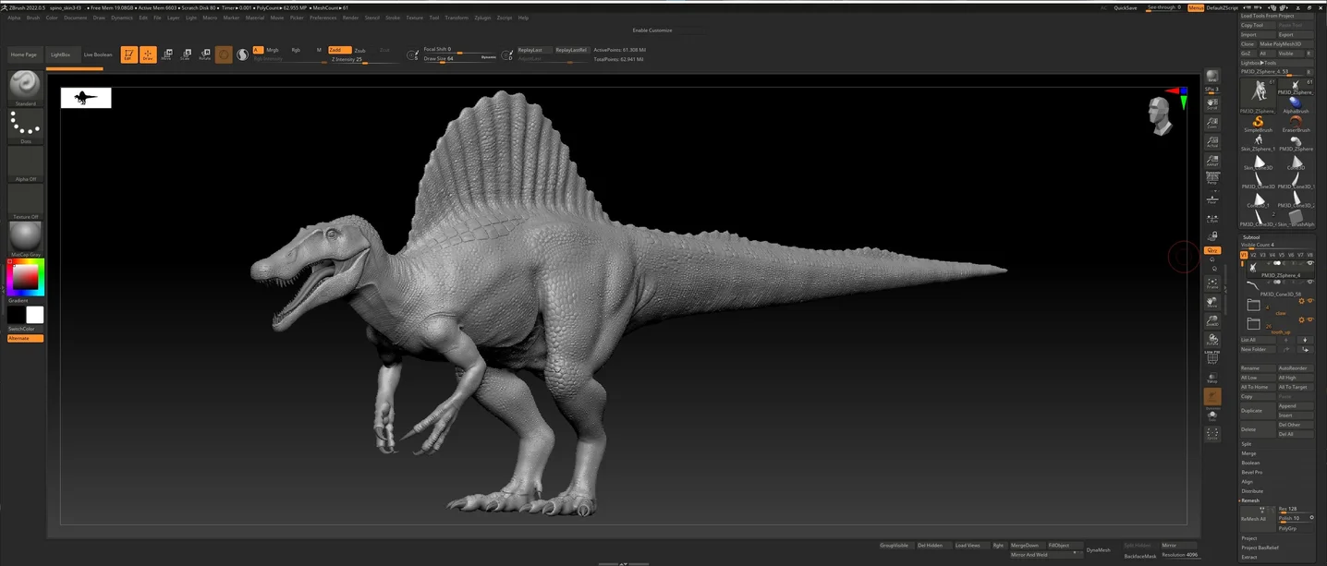Select the AlphaBrush tool thumbnail
Screen dimensions: 1327x566
1296,105
